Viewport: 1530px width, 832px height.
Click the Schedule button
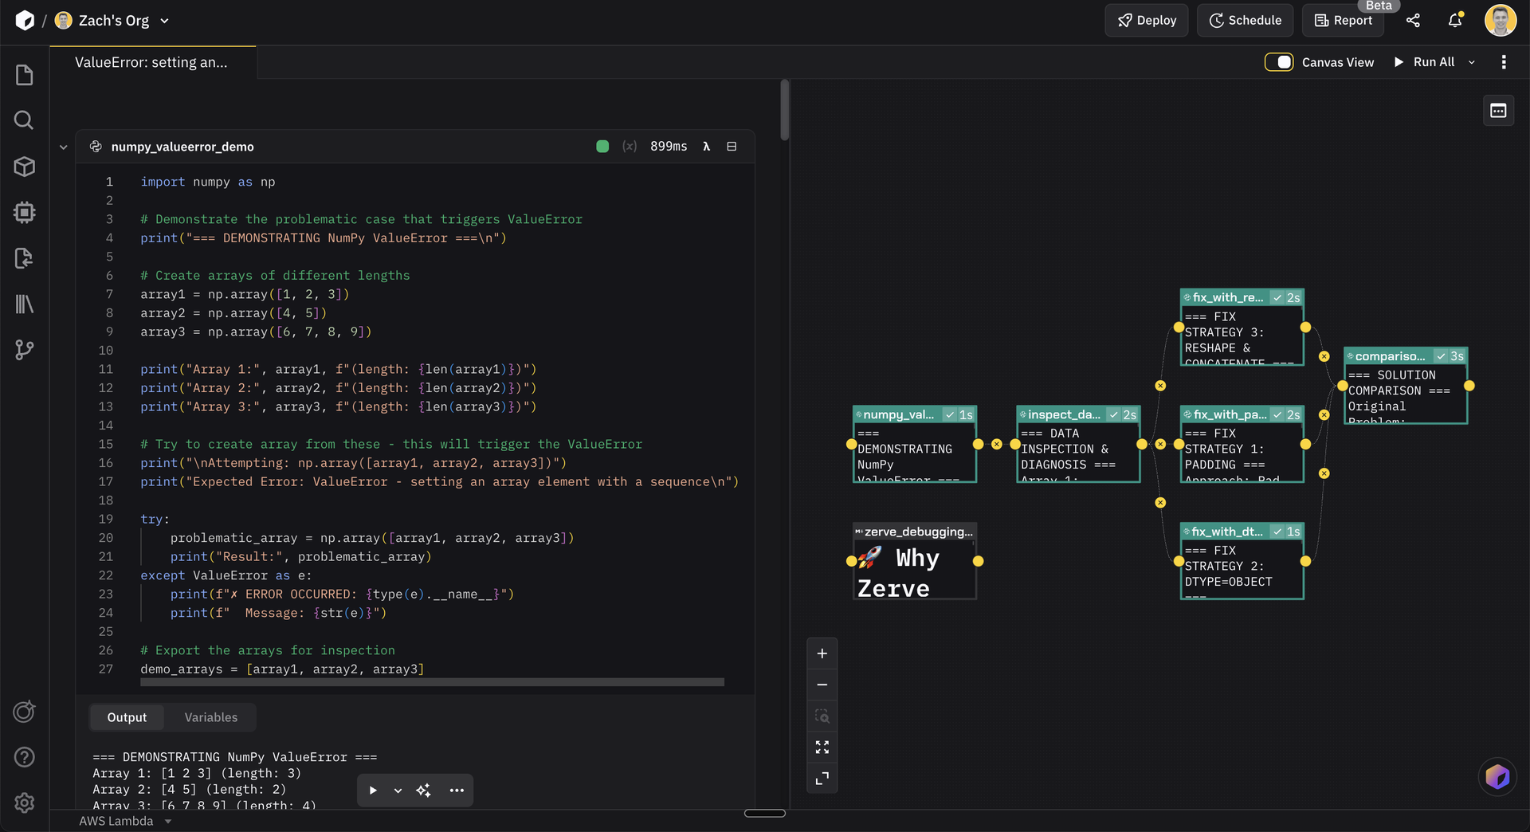click(1245, 21)
